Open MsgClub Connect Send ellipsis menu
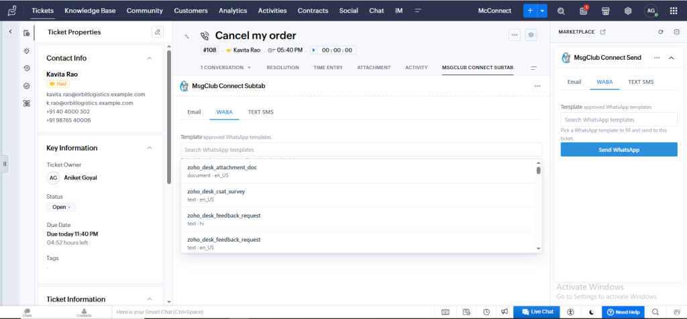The height and width of the screenshot is (319, 687). click(x=657, y=58)
